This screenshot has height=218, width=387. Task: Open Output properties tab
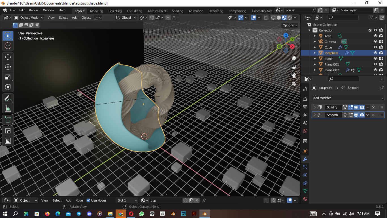click(305, 107)
